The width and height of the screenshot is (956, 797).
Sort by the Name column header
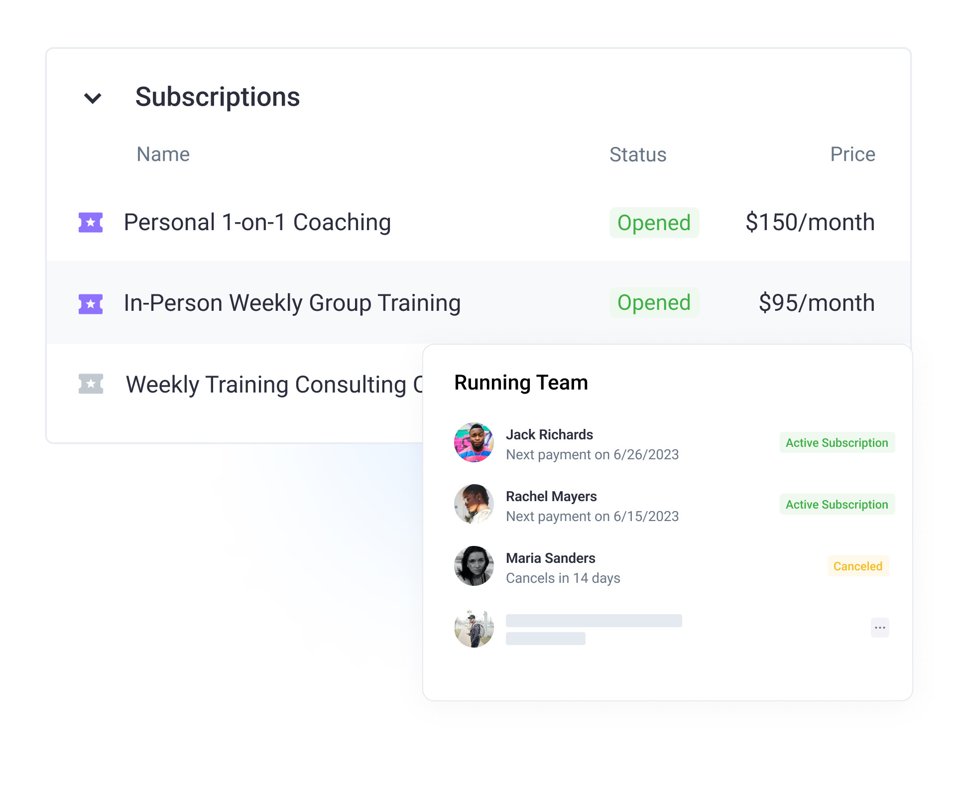coord(163,154)
